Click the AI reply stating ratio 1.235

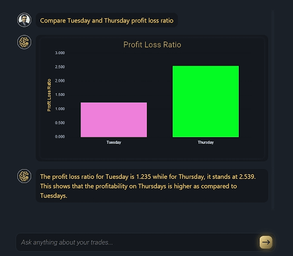tap(148, 186)
